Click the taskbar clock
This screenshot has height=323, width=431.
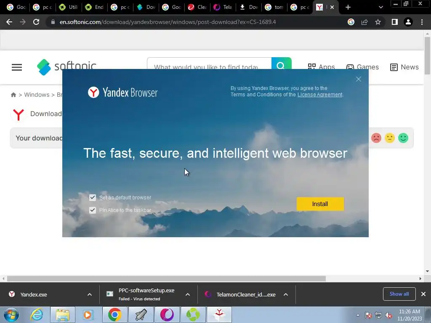point(410,315)
